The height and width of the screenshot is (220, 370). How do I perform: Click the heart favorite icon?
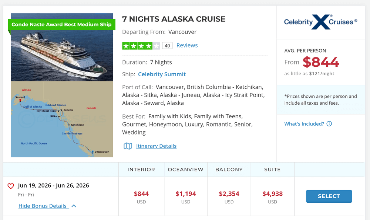click(11, 186)
